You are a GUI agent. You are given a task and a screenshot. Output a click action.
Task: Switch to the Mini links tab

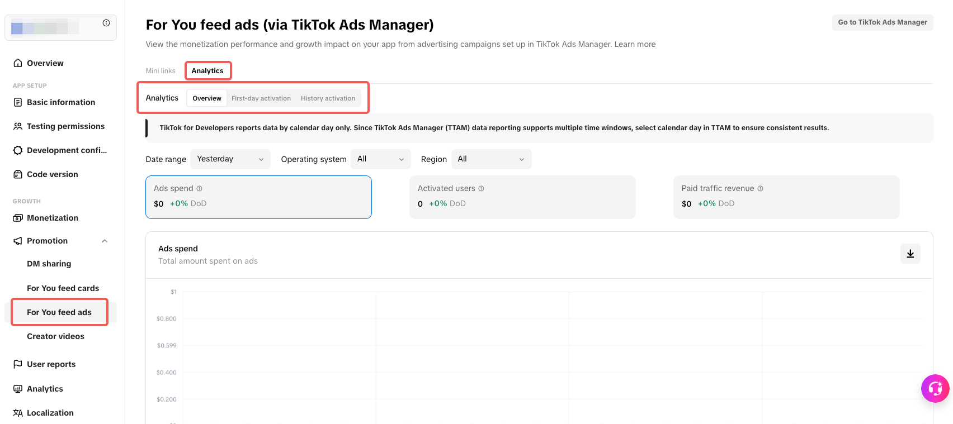(x=161, y=71)
